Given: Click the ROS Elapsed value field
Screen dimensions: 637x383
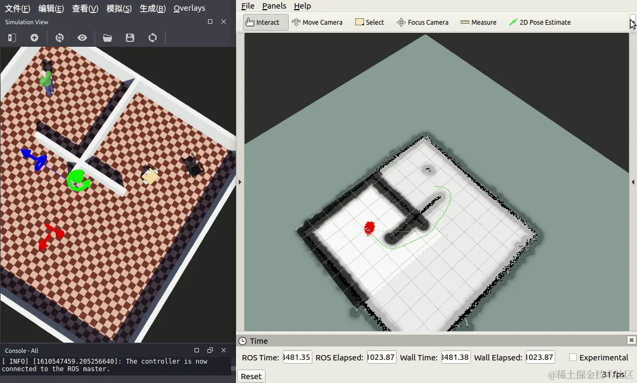Looking at the screenshot, I should pyautogui.click(x=382, y=357).
